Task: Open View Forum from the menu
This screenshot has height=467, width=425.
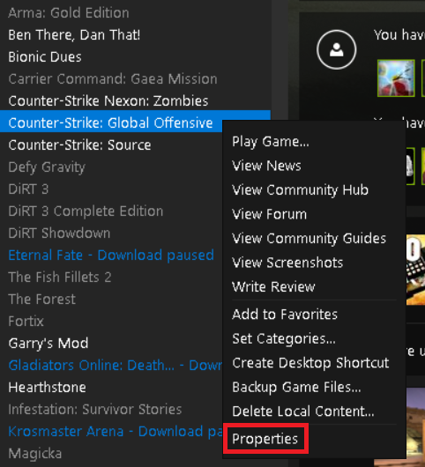Action: tap(269, 214)
